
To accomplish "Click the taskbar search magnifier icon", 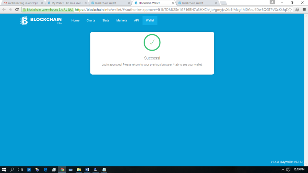I will (12, 170).
